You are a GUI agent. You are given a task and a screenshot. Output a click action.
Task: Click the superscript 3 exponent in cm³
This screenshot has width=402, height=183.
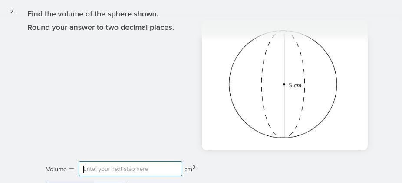[194, 167]
